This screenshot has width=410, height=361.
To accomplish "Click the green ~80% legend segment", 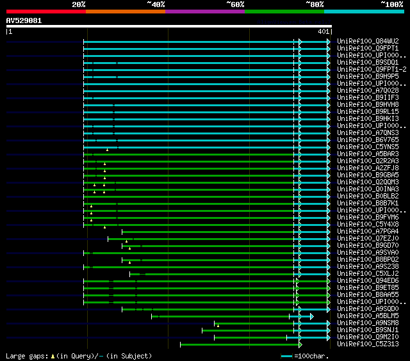I will tap(284, 12).
